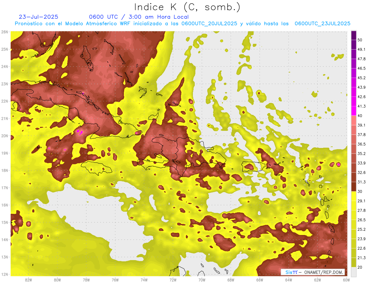Pick the dark purple swatch above 50
The height and width of the screenshot is (284, 368).
tap(354, 36)
